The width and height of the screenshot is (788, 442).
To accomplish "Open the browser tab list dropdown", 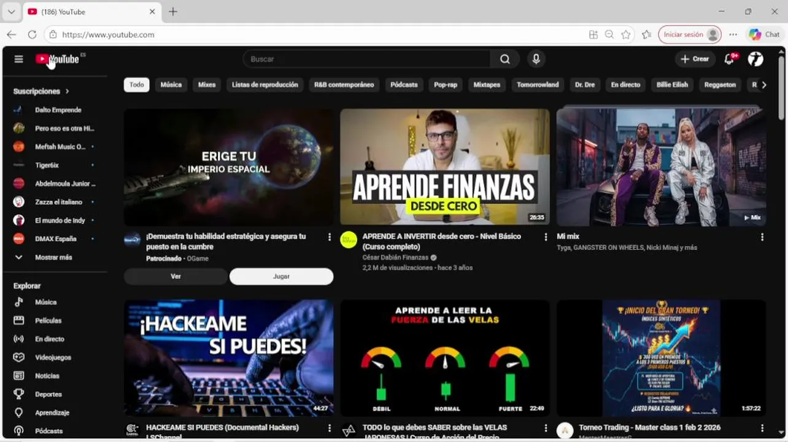I will click(11, 12).
